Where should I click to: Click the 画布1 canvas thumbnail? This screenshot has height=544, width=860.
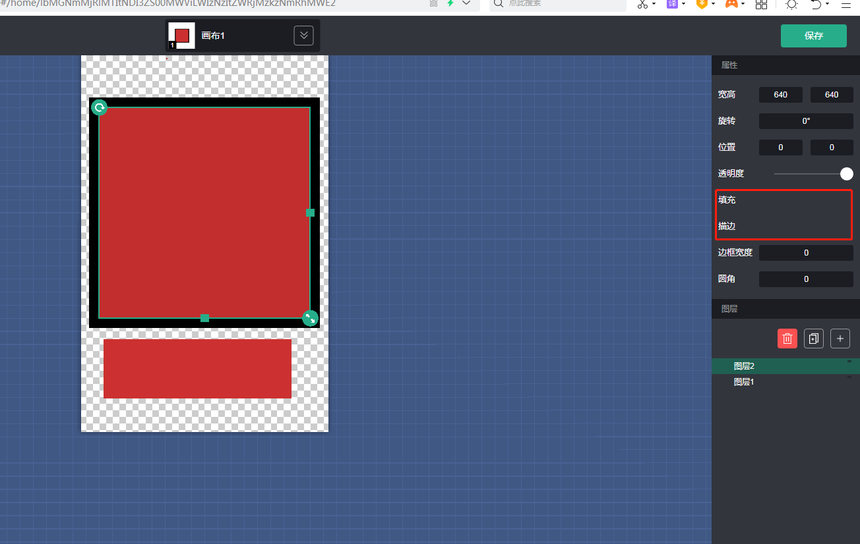[x=181, y=36]
